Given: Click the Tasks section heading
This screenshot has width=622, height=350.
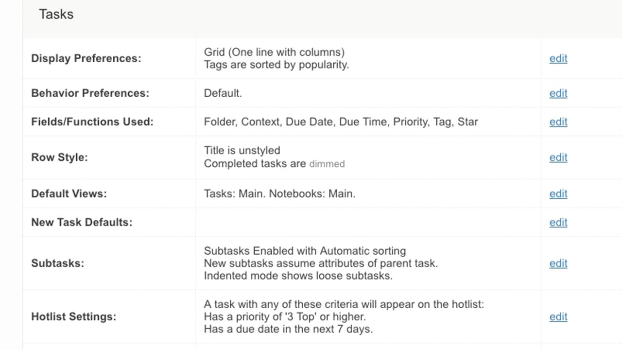Looking at the screenshot, I should (56, 14).
